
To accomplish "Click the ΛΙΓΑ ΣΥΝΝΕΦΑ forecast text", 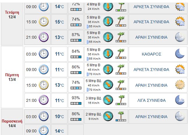I will click(151, 100).
